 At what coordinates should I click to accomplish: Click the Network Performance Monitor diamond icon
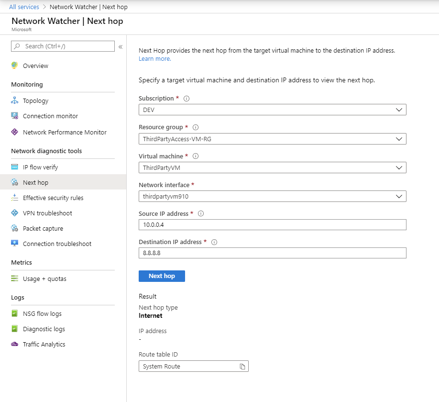click(x=14, y=132)
